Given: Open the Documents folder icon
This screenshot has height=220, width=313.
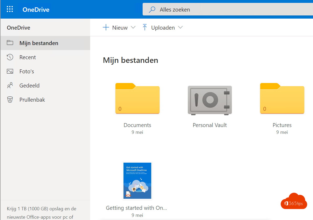Looking at the screenshot, I should click(x=138, y=98).
